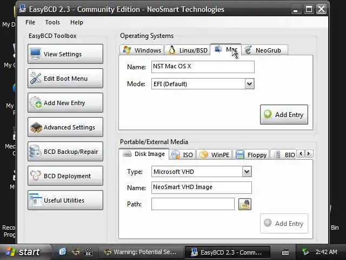Switch to the ISO tab
This screenshot has width=346, height=260.
pos(183,155)
